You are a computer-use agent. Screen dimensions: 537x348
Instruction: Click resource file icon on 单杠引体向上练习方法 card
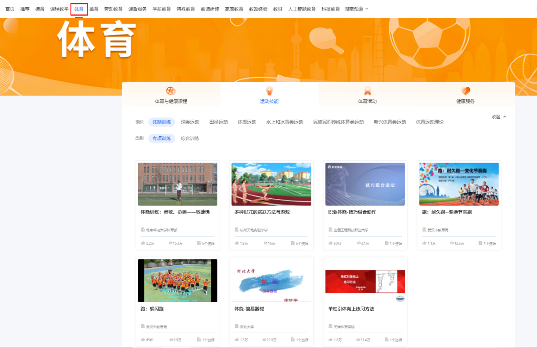tap(387, 339)
